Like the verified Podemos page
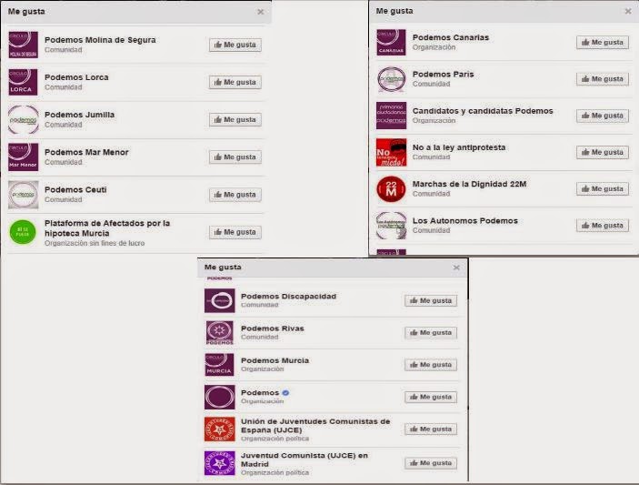Screen dimensions: 639x485 pyautogui.click(x=431, y=398)
